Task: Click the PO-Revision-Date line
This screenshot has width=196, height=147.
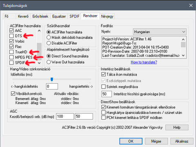Action: coord(135,51)
